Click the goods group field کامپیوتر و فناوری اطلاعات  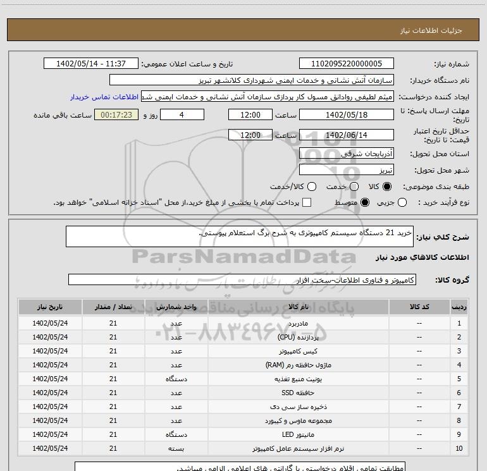tap(242, 279)
